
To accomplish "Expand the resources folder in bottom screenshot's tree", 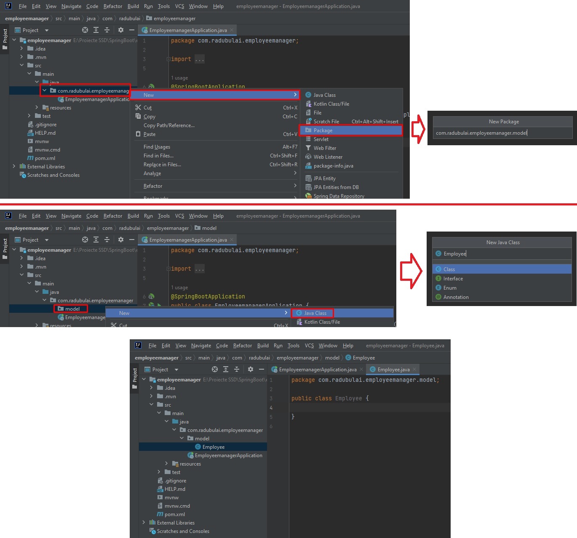I will coord(166,463).
